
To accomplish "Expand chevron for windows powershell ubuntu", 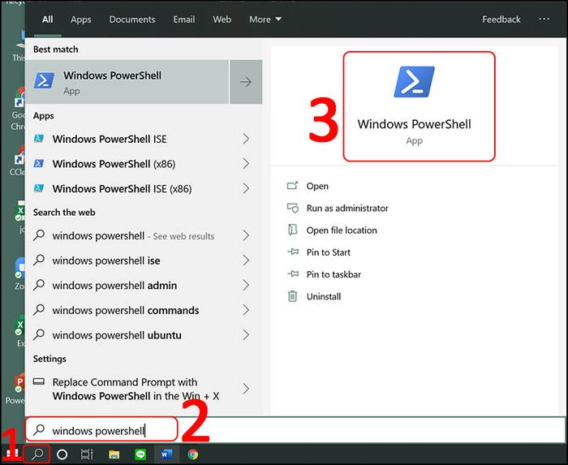I will (x=246, y=335).
